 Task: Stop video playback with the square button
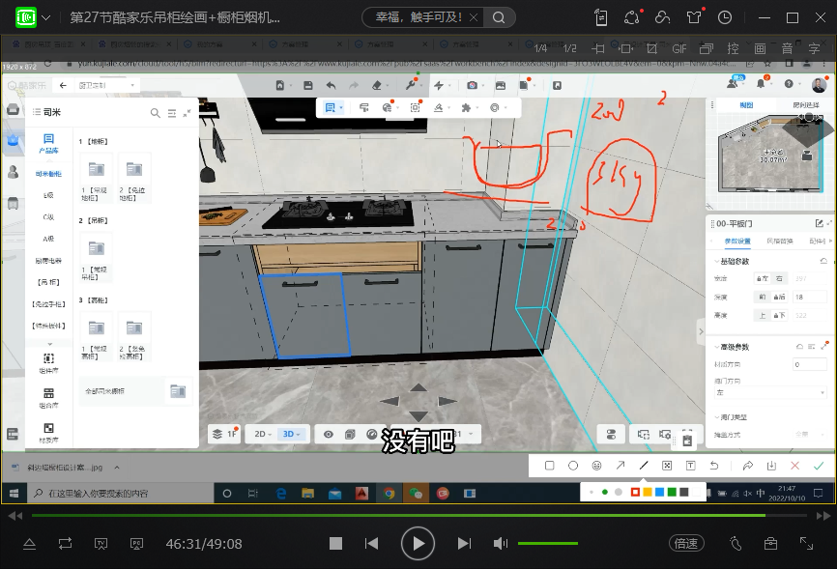click(335, 544)
